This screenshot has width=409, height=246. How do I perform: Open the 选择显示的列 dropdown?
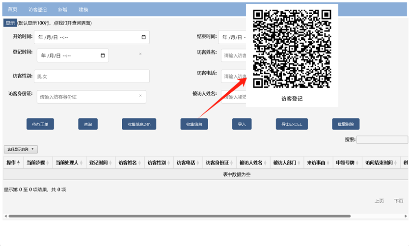(x=21, y=149)
